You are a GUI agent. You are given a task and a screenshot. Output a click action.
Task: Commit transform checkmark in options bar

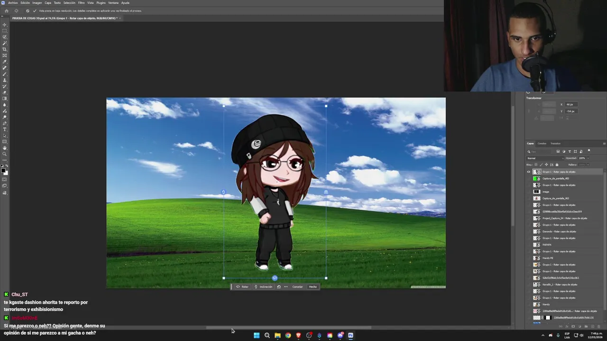pyautogui.click(x=34, y=10)
